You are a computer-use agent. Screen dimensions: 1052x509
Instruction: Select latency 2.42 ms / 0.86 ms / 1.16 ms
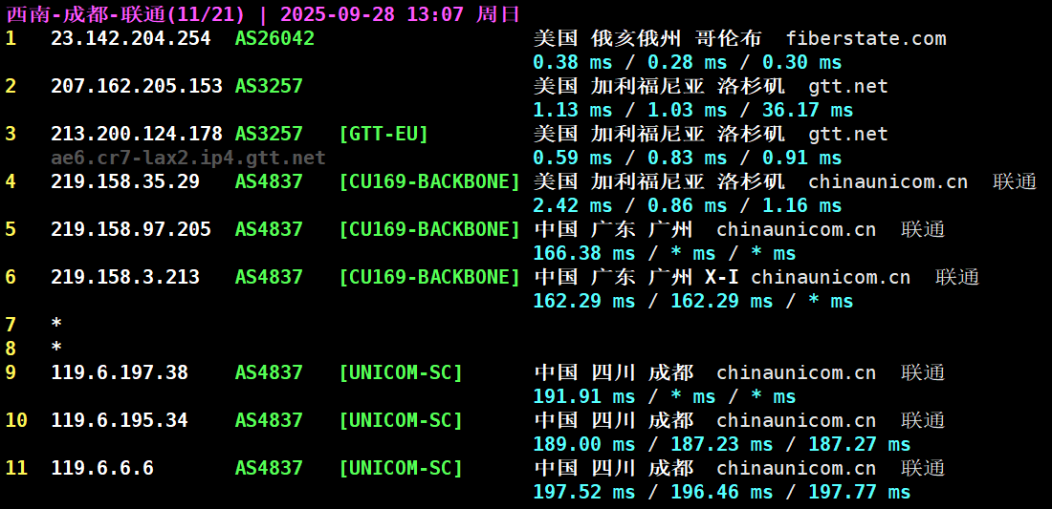(x=687, y=205)
